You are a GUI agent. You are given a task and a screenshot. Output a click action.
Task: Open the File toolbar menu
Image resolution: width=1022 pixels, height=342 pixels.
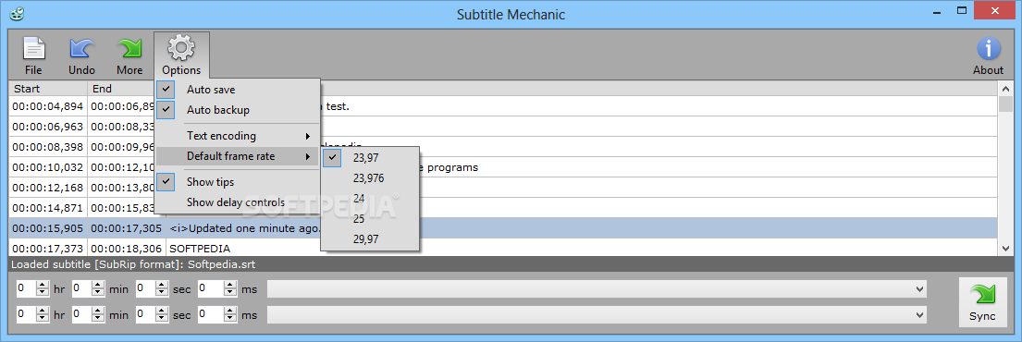point(33,55)
